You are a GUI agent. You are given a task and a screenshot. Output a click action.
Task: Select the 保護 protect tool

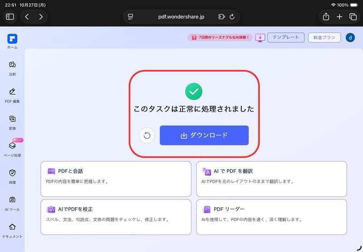12,177
